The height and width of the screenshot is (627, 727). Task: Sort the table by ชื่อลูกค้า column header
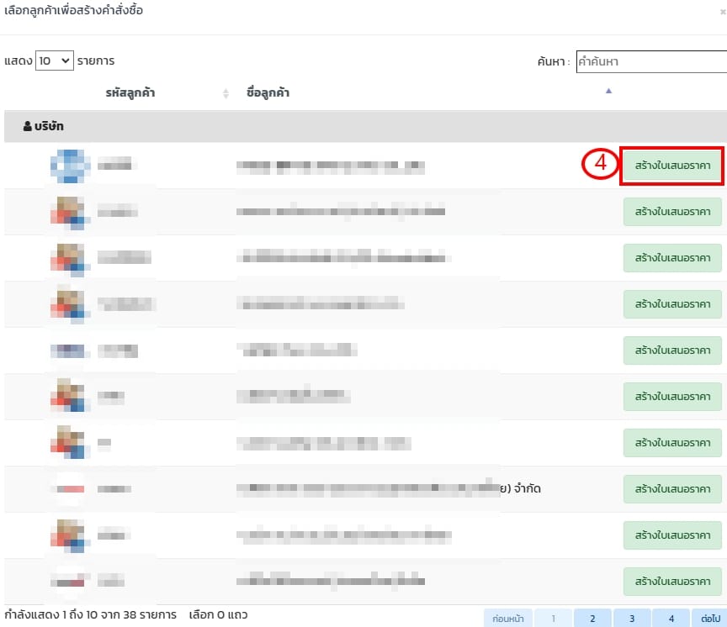(268, 92)
